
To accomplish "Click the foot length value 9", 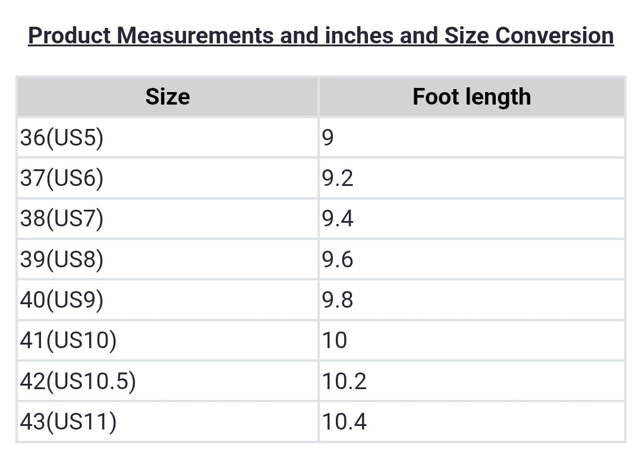I will tap(328, 138).
